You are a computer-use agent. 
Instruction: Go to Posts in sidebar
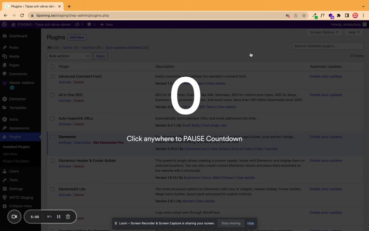[x=14, y=47]
